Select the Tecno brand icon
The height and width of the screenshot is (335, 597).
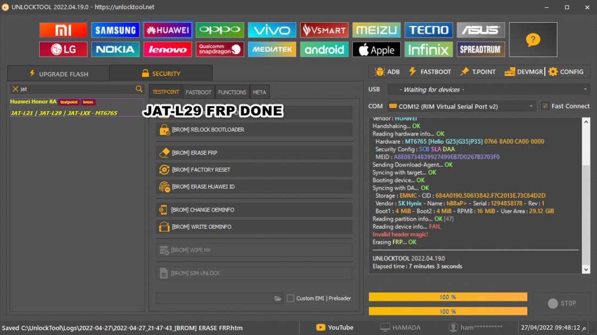(x=428, y=30)
